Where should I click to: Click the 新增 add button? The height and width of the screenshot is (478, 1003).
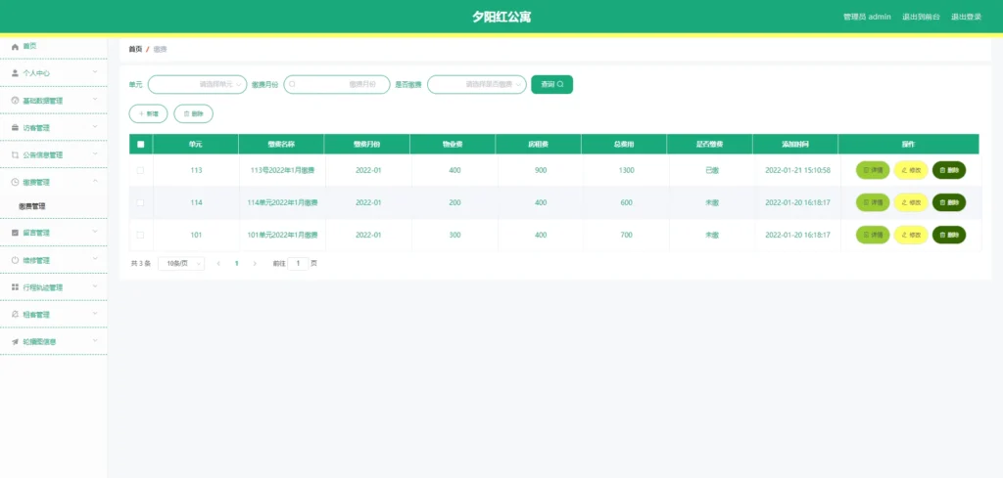pos(148,113)
